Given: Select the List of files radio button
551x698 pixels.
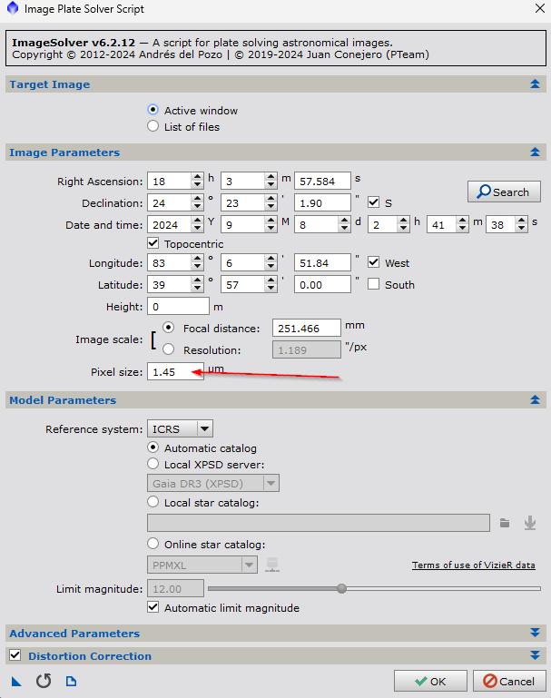Looking at the screenshot, I should click(x=153, y=127).
